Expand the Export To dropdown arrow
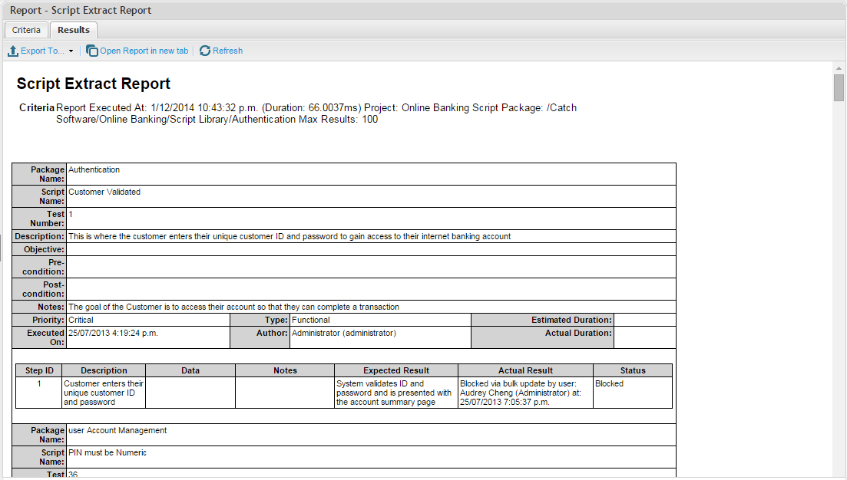This screenshot has height=480, width=847. click(x=71, y=51)
